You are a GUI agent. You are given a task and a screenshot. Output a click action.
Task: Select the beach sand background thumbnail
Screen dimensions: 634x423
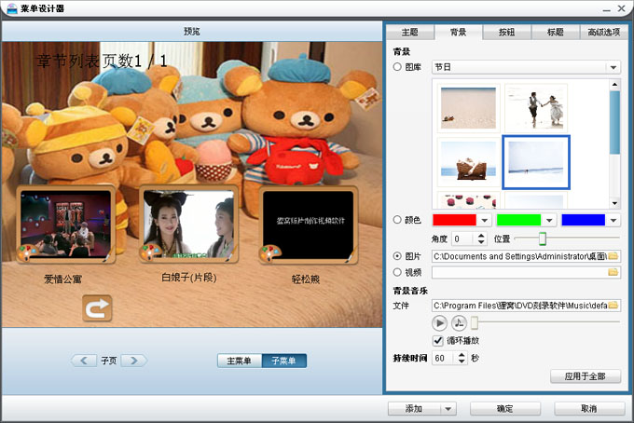[x=469, y=108]
